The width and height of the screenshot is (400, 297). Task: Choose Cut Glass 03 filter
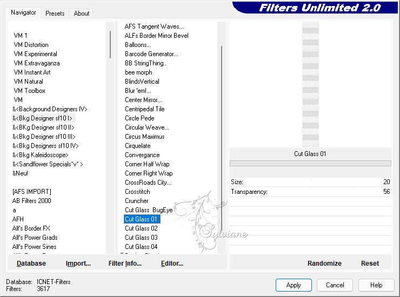pos(141,238)
